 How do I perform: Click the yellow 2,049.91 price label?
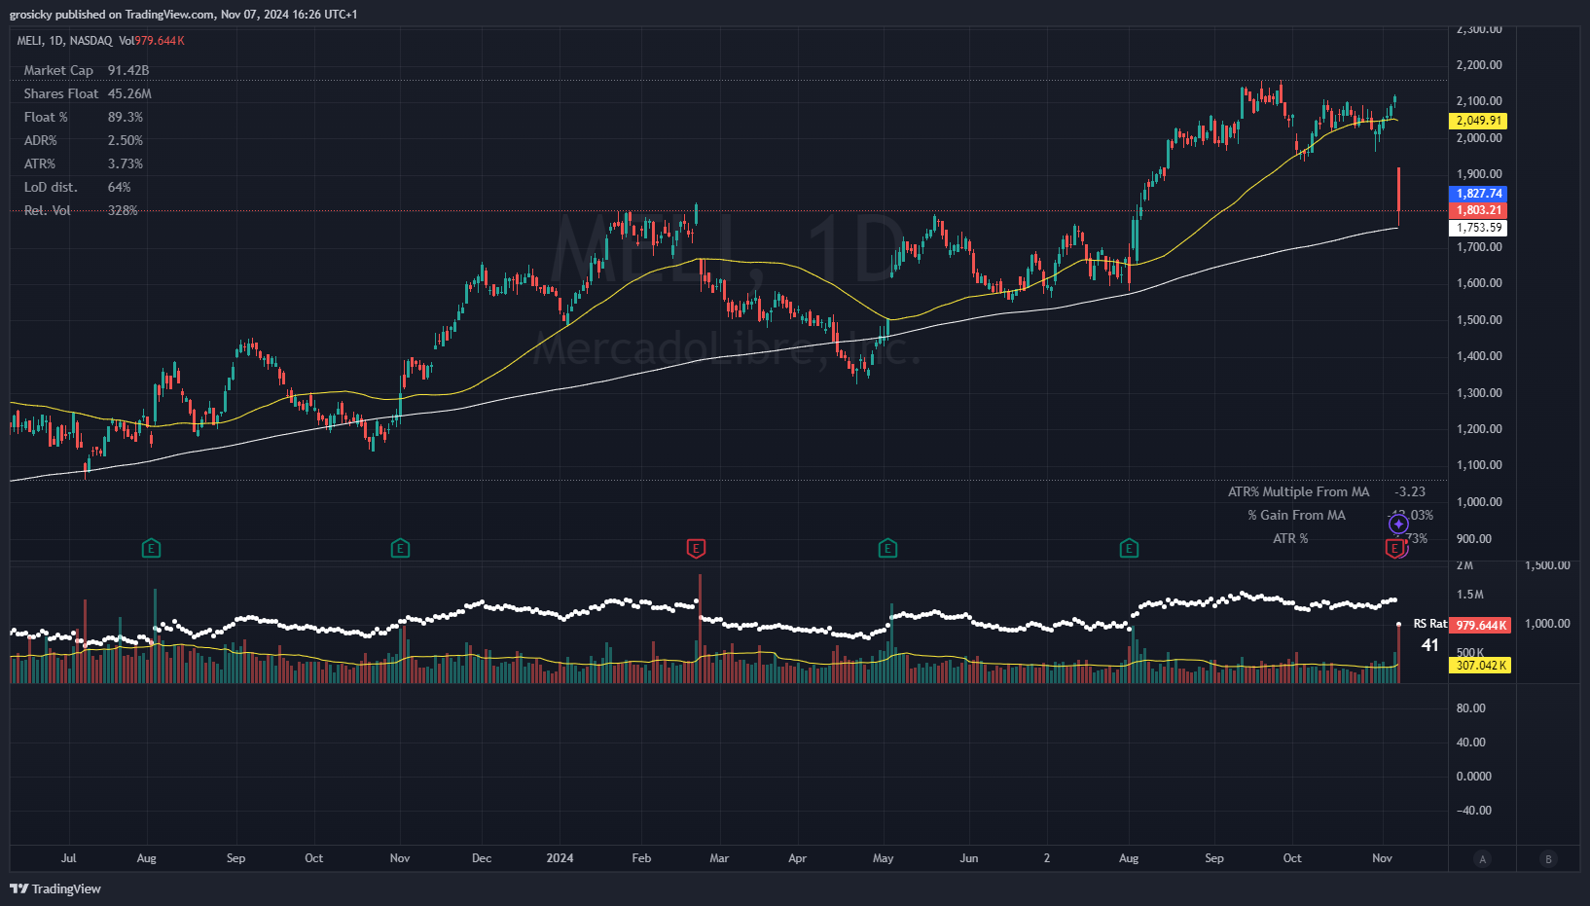[1478, 121]
